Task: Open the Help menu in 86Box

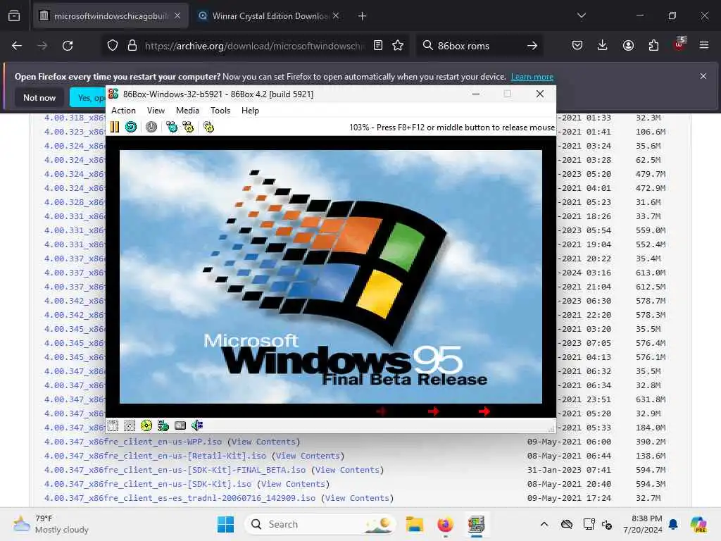Action: click(x=250, y=111)
